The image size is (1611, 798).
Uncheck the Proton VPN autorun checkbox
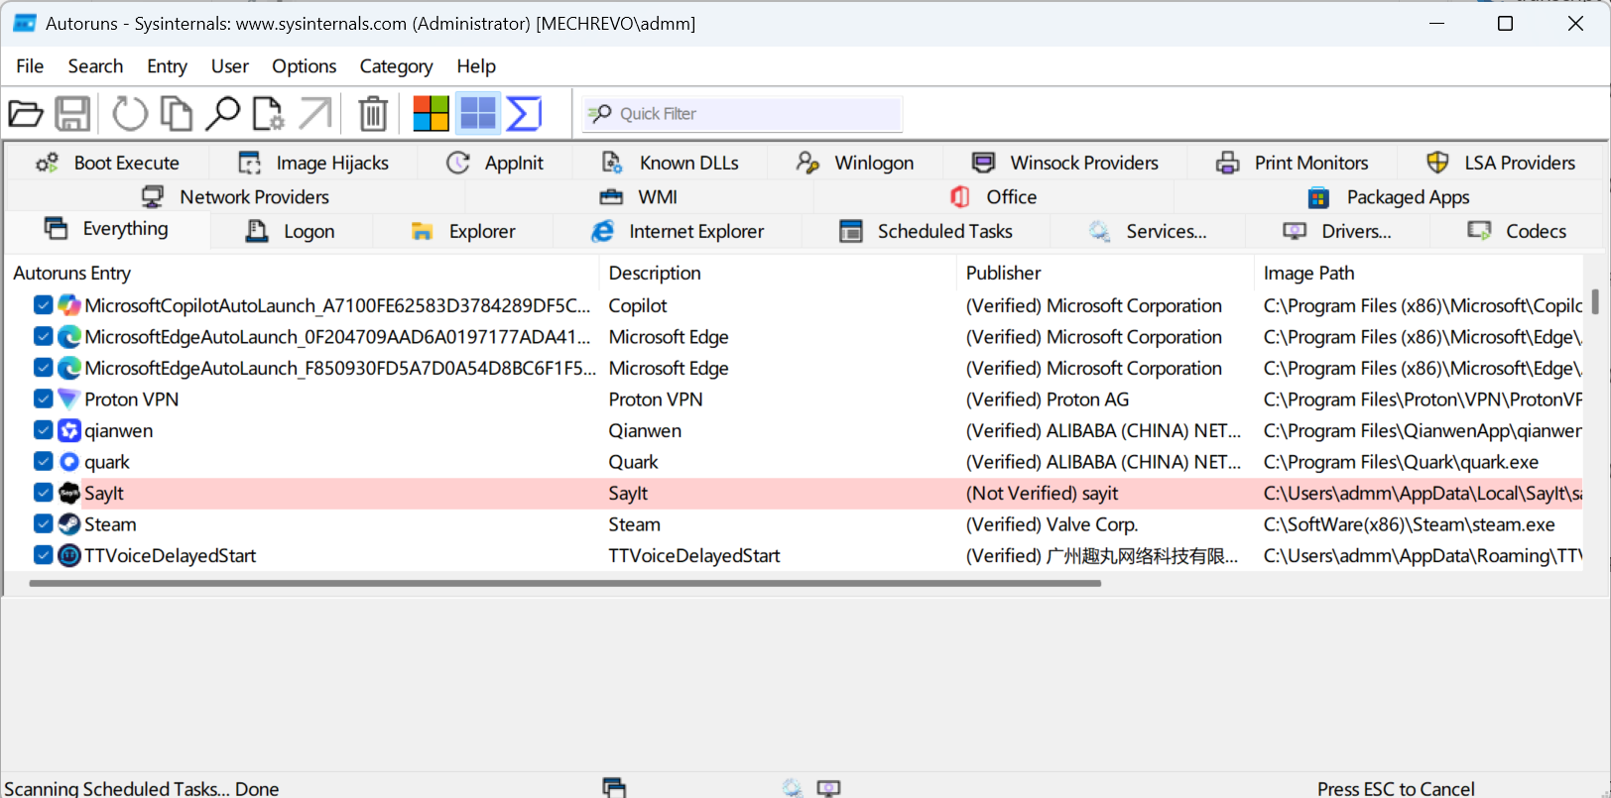(x=43, y=399)
